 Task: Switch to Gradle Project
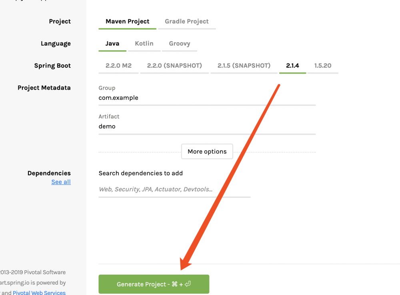pyautogui.click(x=187, y=22)
